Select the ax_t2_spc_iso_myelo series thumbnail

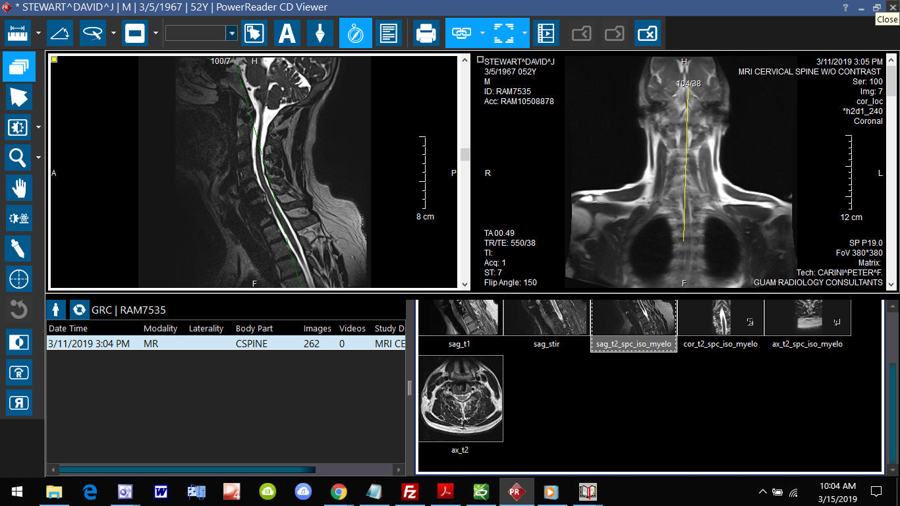click(x=808, y=318)
